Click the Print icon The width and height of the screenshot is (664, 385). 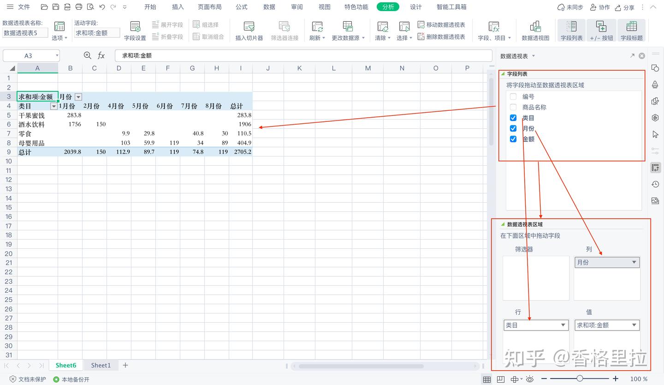(79, 7)
